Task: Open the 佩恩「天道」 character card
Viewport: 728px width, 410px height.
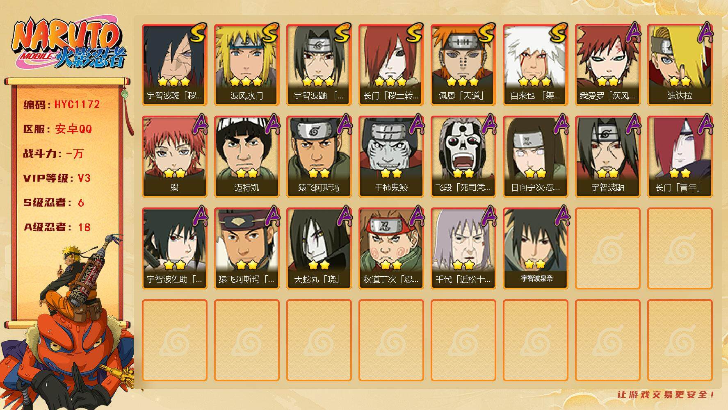Action: [463, 65]
